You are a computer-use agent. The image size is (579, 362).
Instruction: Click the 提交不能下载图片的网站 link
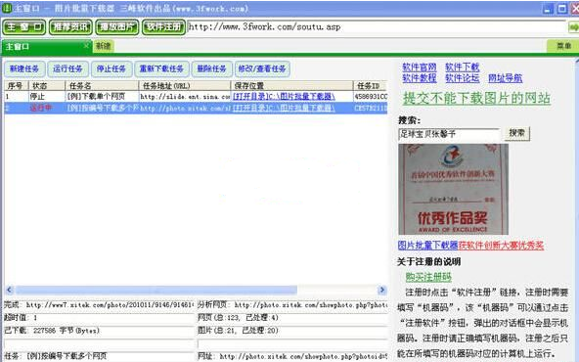[476, 98]
